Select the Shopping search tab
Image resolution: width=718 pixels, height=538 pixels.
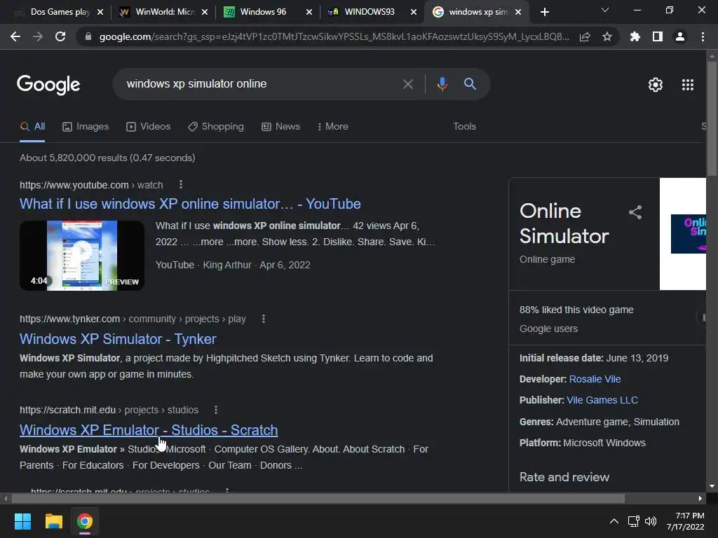[x=216, y=127]
